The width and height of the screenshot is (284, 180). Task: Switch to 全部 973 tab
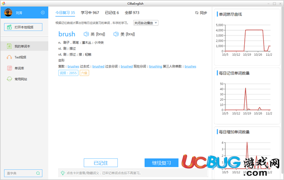132,13
